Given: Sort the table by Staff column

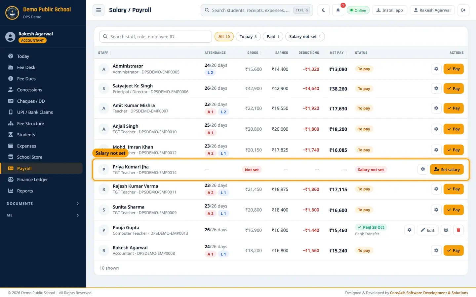Looking at the screenshot, I should [105, 53].
